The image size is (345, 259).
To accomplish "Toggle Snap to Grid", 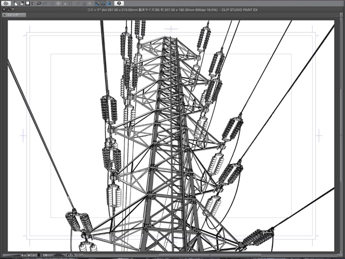I will click(x=109, y=4).
